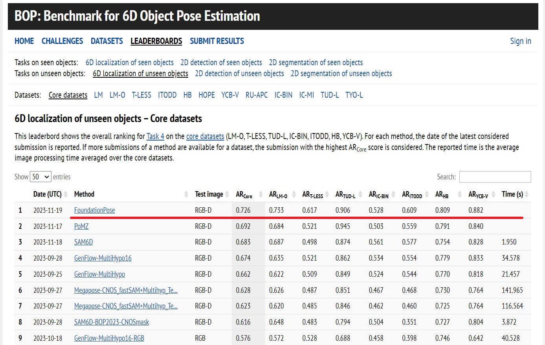
Task: Open core datasets link in description
Action: 205,136
